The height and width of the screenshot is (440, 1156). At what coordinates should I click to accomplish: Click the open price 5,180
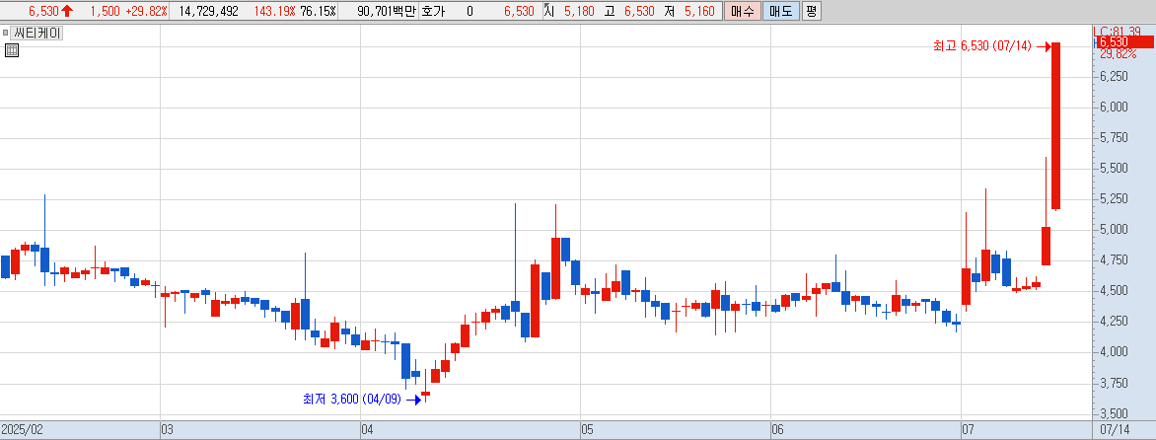pos(579,11)
